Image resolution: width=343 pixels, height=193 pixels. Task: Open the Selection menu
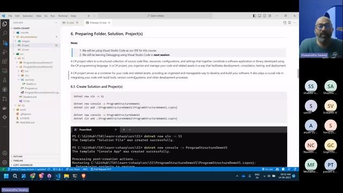click(27, 16)
